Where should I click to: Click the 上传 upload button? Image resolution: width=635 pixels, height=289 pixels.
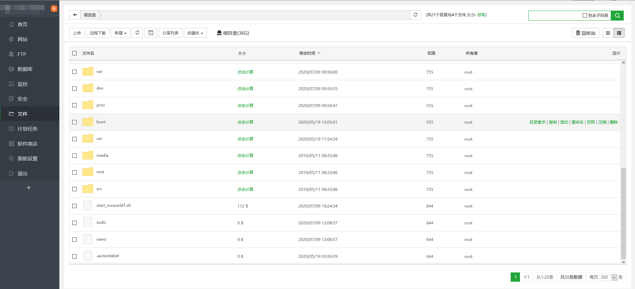(x=77, y=33)
